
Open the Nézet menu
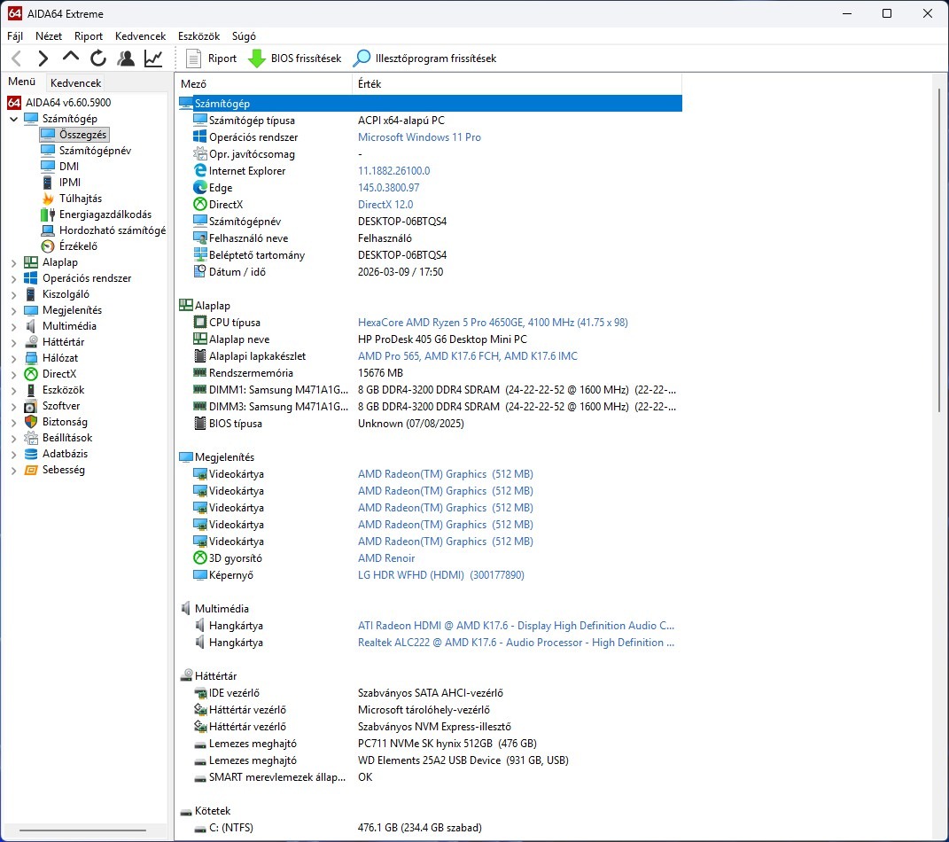point(49,36)
